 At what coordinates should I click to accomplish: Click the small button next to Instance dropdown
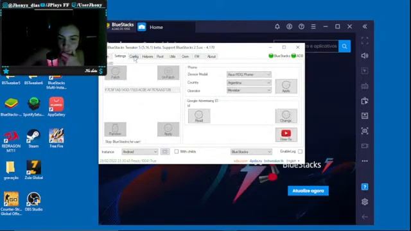click(165, 151)
